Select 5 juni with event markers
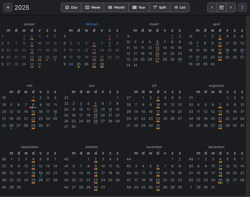This screenshot has height=197, width=250. point(95,104)
